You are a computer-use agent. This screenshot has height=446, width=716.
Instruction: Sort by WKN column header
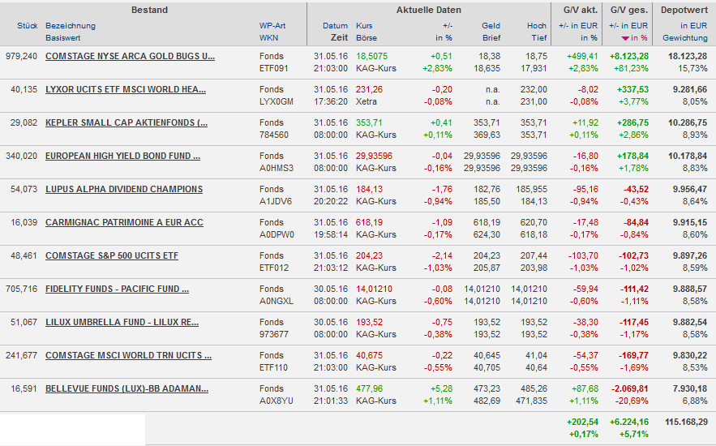(268, 38)
